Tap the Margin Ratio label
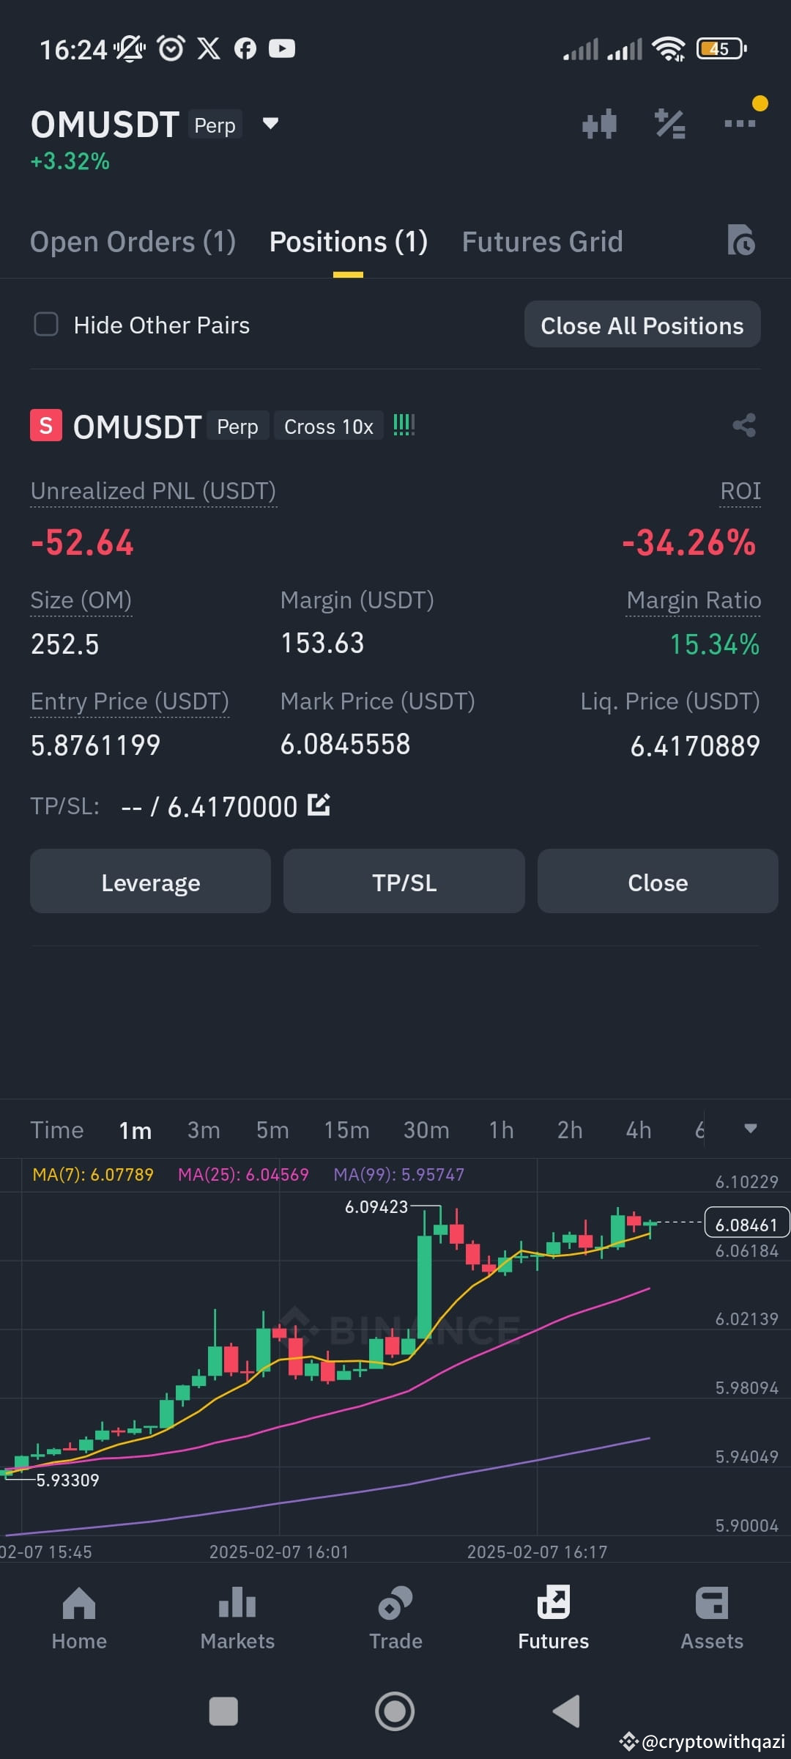 tap(694, 600)
